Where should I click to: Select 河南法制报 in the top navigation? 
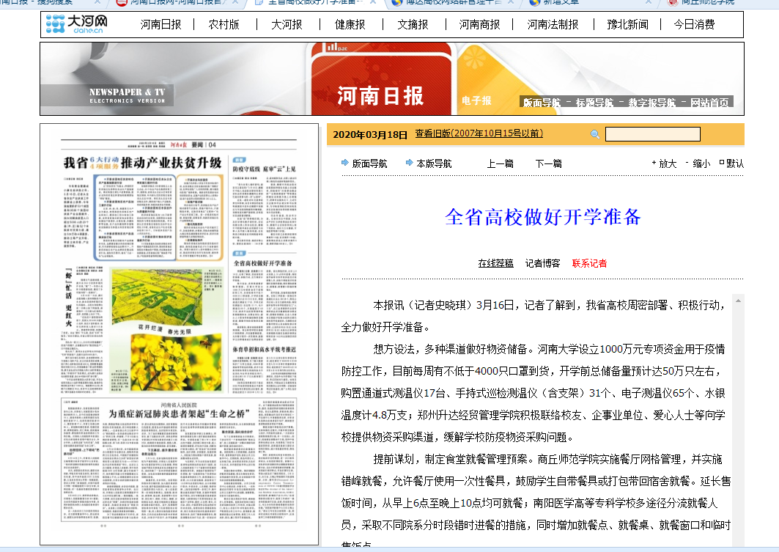point(553,24)
